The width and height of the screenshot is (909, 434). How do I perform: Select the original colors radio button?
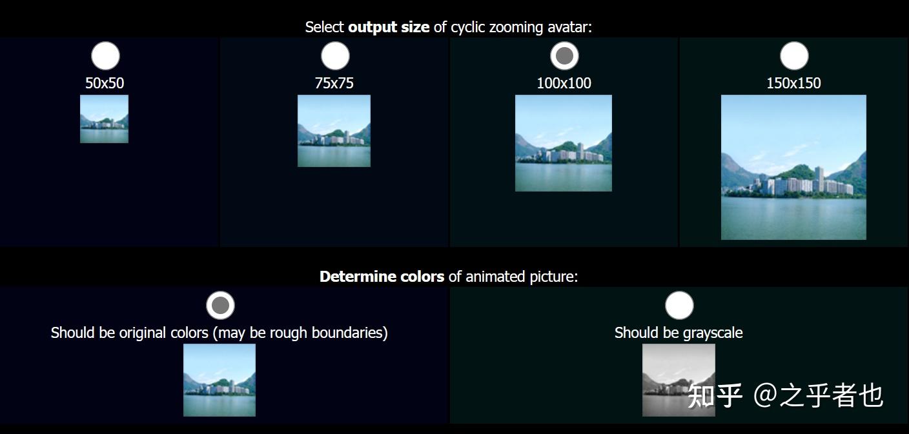[x=220, y=305]
